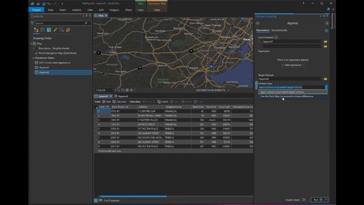Click the Run button
The height and width of the screenshot is (205, 364).
click(317, 200)
